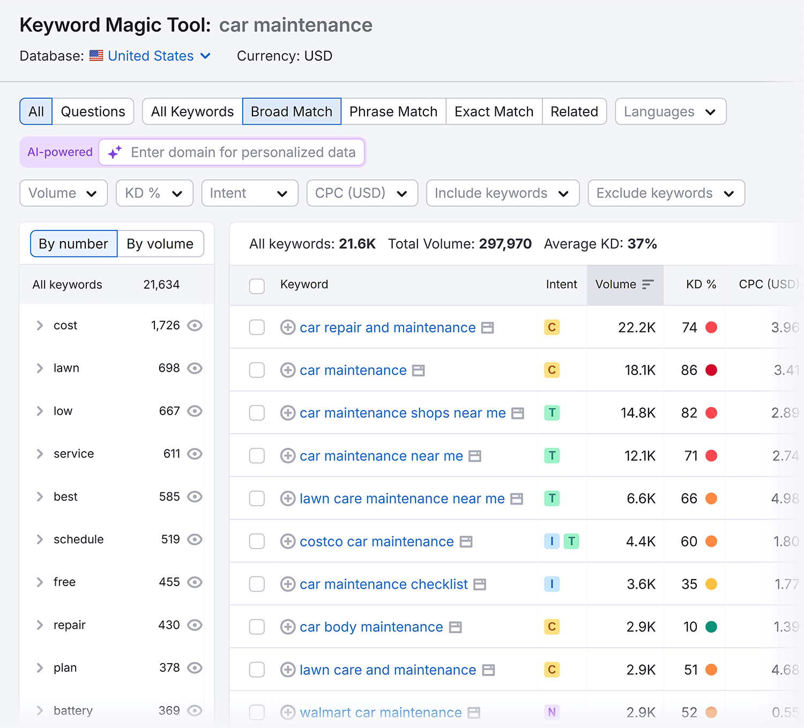804x728 pixels.
Task: Open the car maintenance shops near me link
Action: point(403,413)
